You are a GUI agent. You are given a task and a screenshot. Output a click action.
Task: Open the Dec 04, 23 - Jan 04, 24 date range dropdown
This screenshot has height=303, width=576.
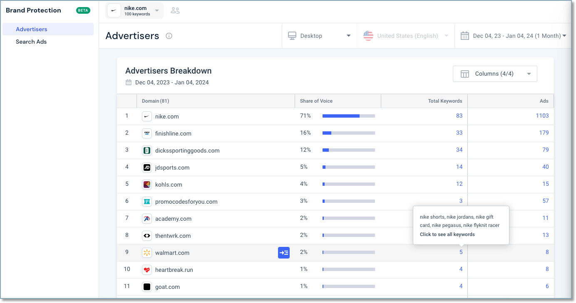pos(513,36)
